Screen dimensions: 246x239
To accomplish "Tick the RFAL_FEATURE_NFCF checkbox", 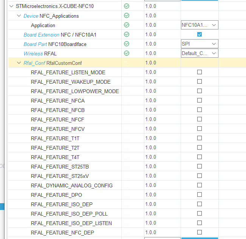I will [x=200, y=119].
